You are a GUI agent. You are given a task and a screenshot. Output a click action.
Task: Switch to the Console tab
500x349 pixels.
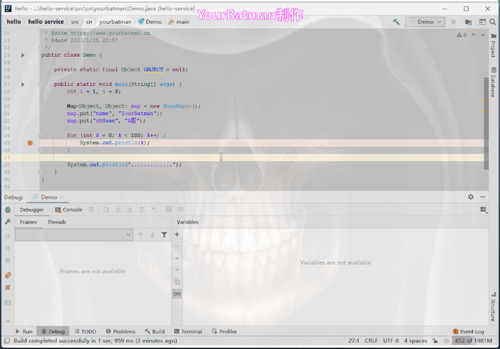69,210
